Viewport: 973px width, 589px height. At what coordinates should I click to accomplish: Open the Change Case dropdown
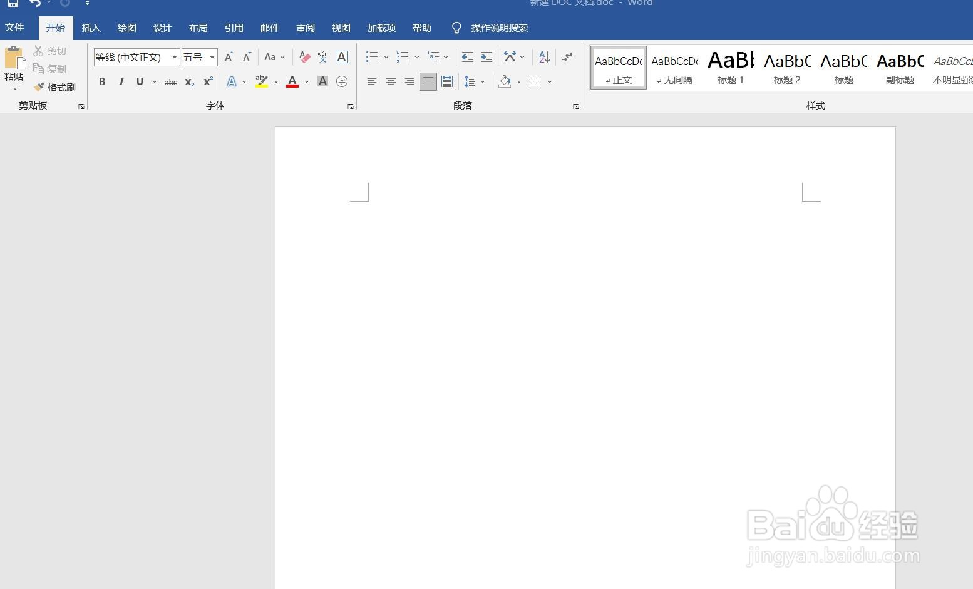pyautogui.click(x=274, y=57)
